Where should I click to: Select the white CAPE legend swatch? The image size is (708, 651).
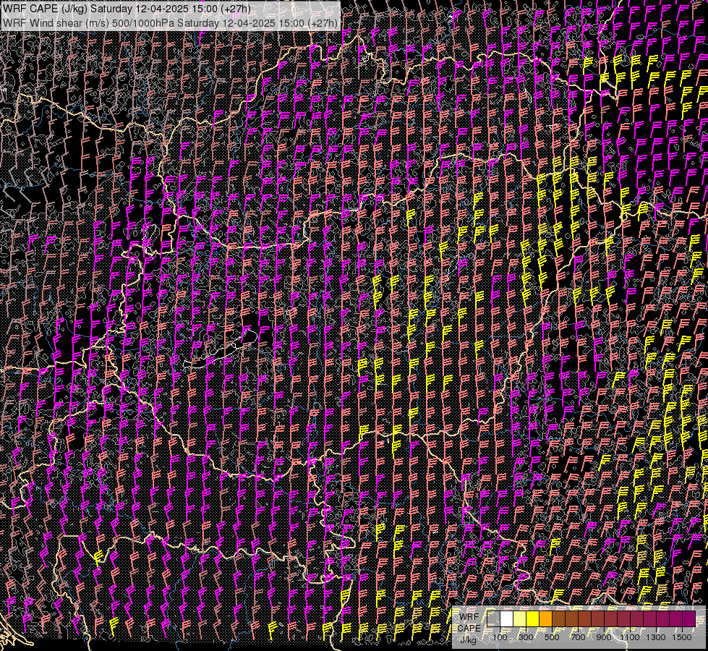click(507, 618)
